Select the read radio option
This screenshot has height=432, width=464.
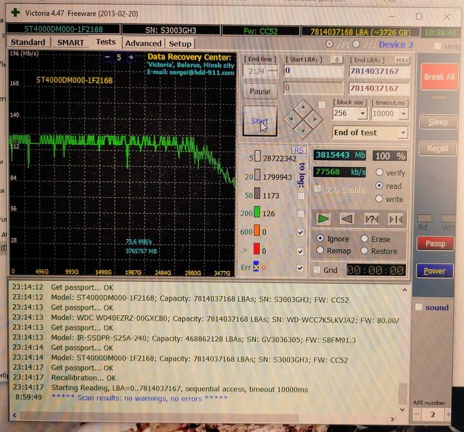point(379,185)
